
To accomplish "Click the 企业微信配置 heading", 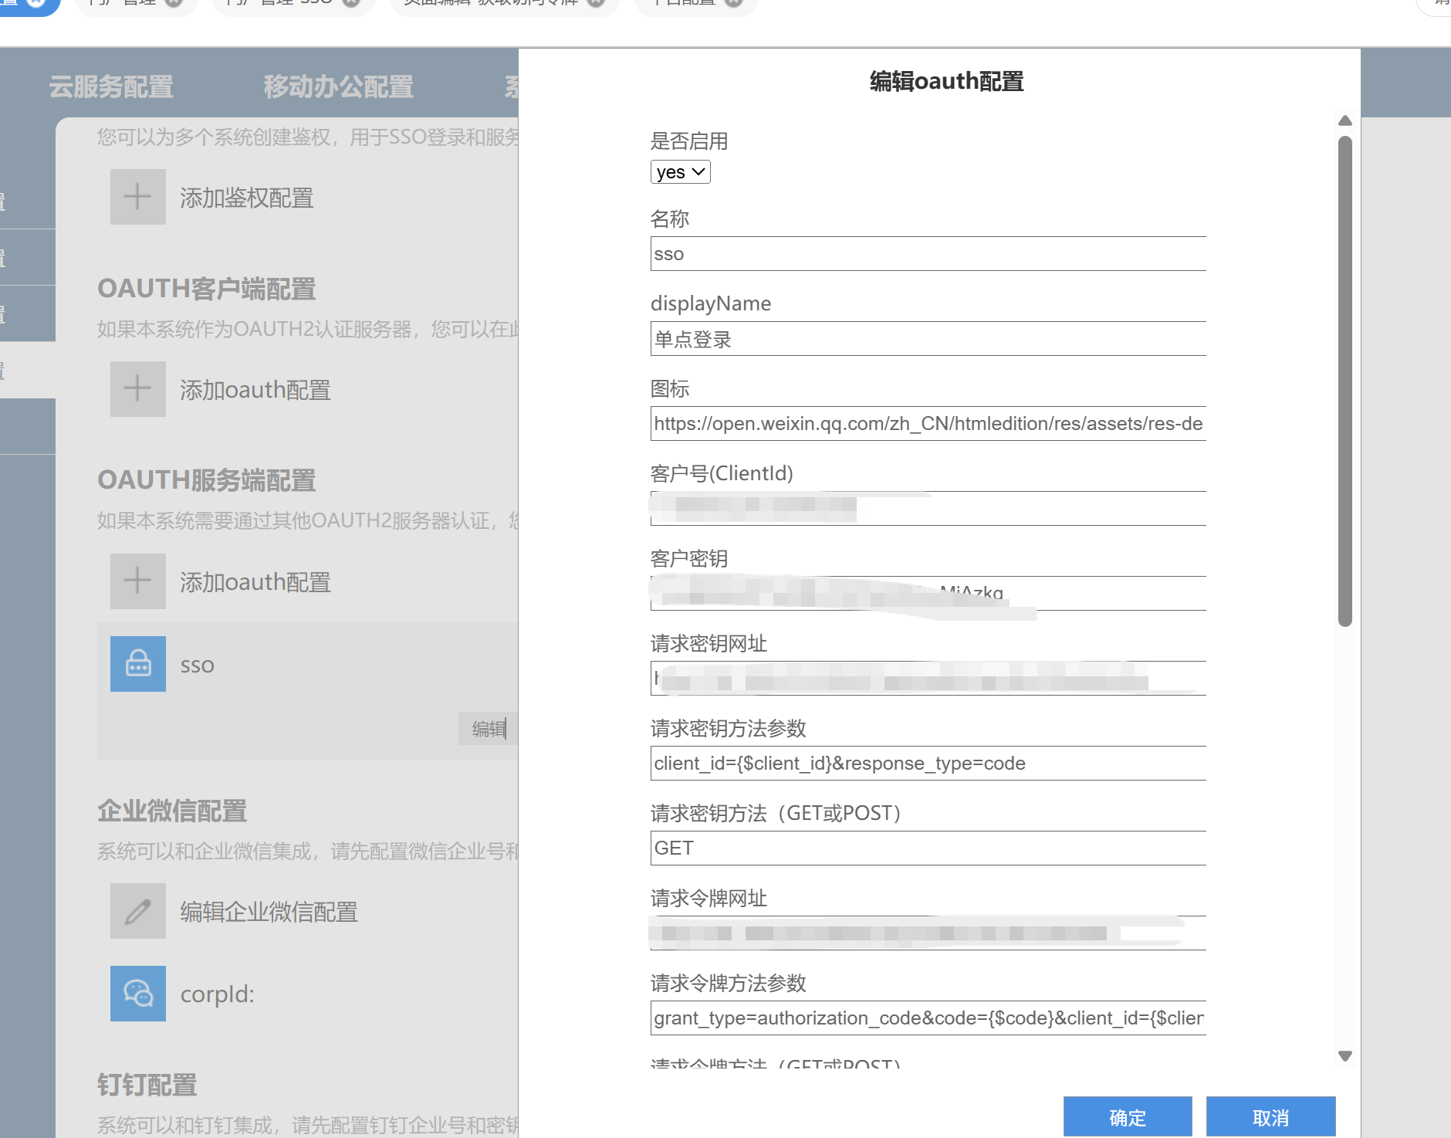I will 172,811.
